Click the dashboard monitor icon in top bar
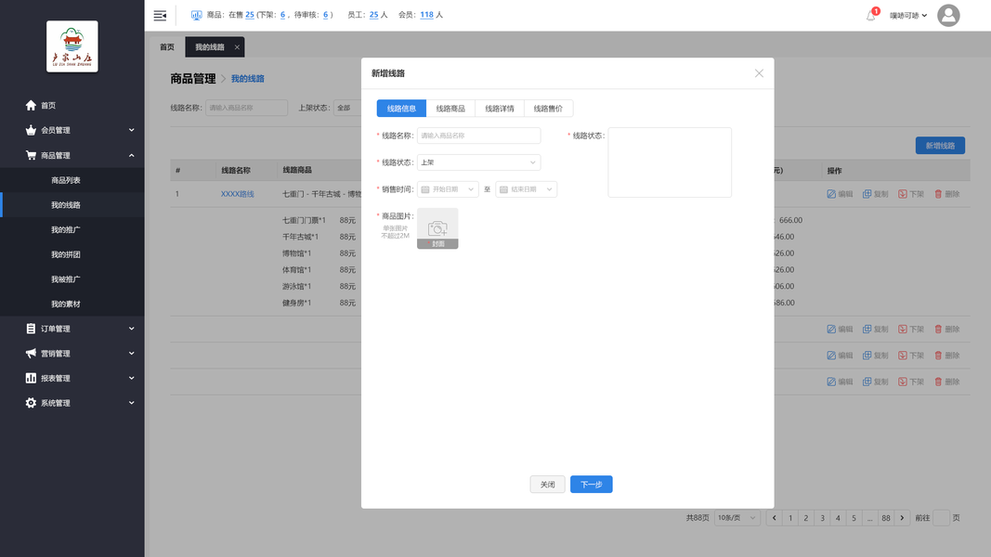Viewport: 991px width, 557px height. coord(197,15)
